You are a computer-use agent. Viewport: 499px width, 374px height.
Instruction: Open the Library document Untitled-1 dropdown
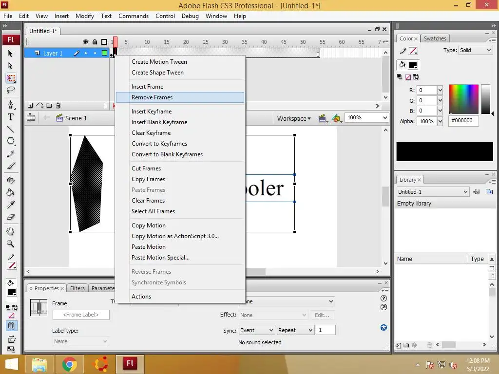pyautogui.click(x=433, y=192)
